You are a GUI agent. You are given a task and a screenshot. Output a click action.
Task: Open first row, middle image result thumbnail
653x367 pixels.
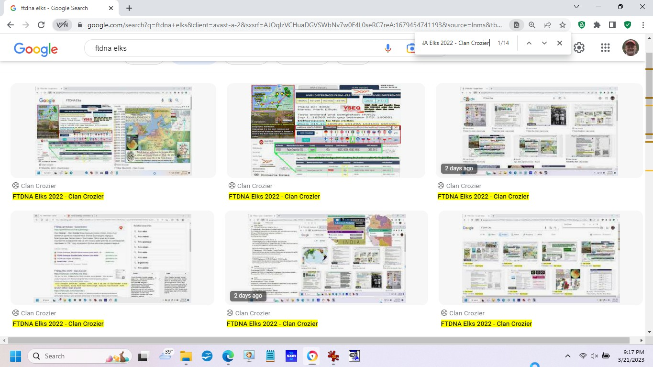pyautogui.click(x=326, y=131)
